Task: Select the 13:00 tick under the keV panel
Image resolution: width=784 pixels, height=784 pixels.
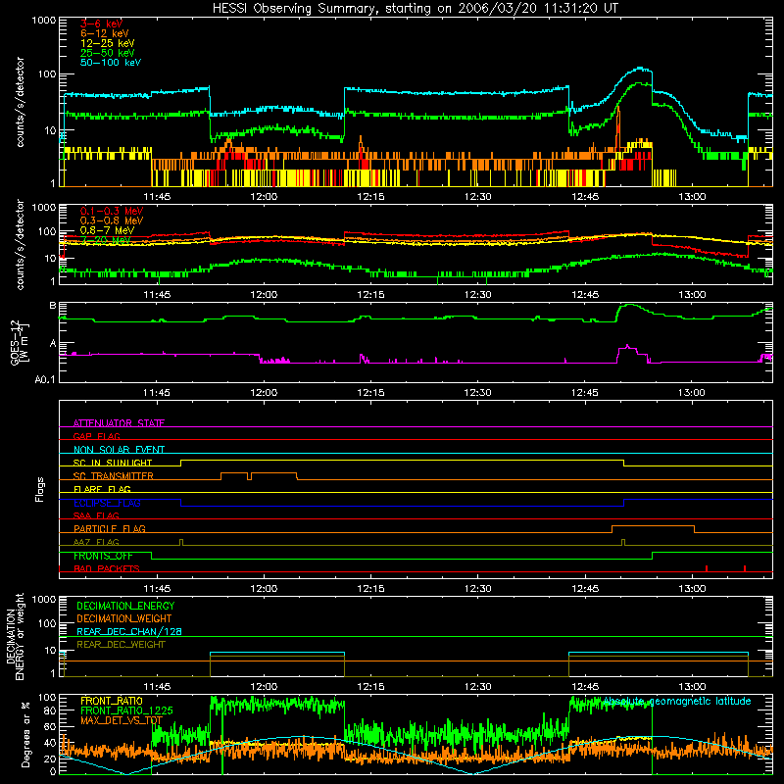Action: (692, 197)
